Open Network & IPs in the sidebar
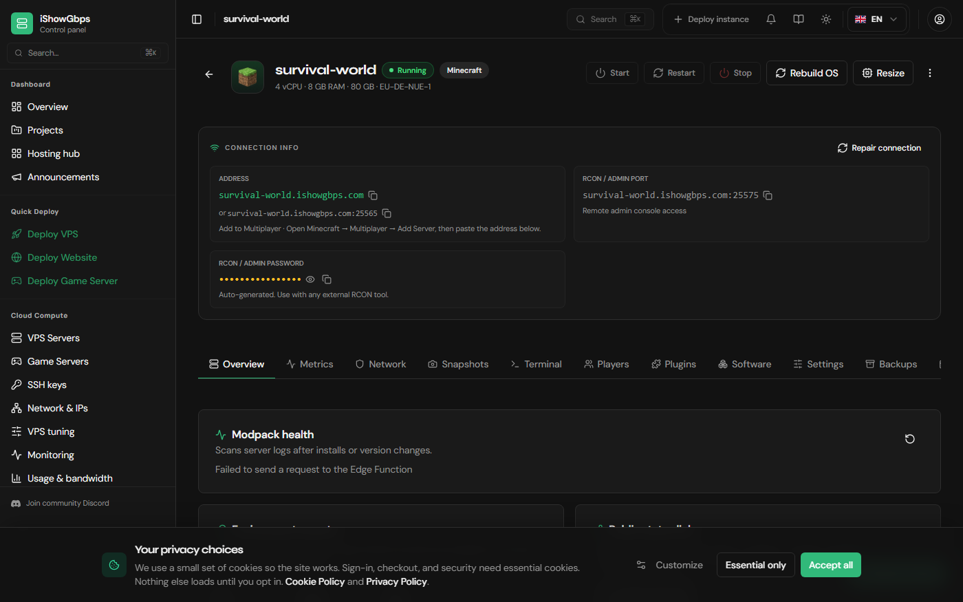963x602 pixels. coord(87,408)
